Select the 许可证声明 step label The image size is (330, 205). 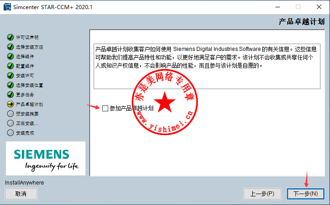pyautogui.click(x=27, y=37)
